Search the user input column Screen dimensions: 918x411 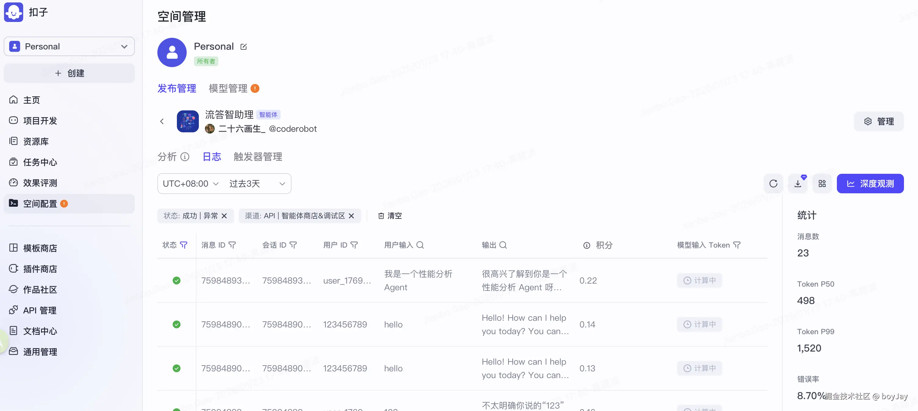tap(420, 245)
